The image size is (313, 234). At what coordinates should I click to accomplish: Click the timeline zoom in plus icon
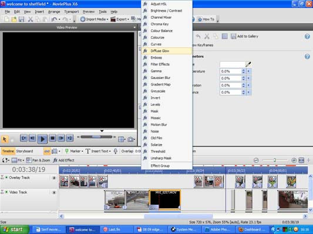point(294,160)
